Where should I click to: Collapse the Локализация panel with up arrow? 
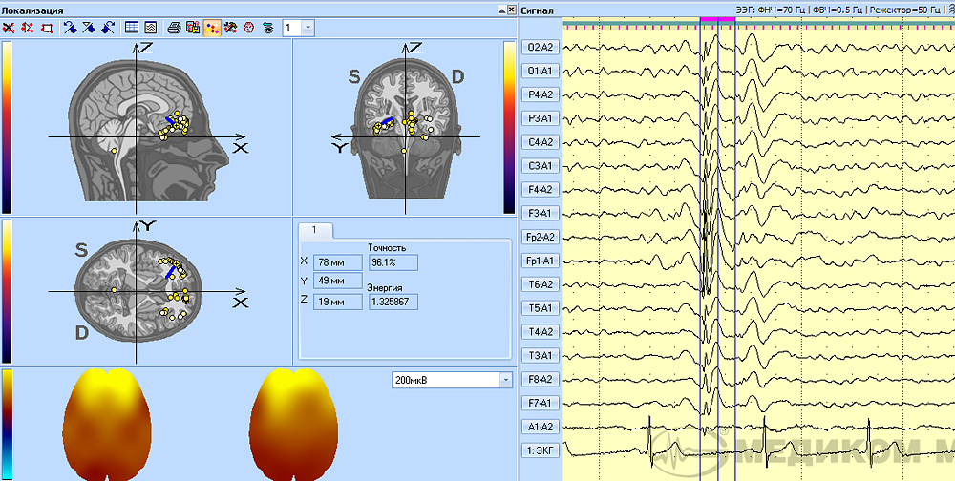(x=501, y=10)
